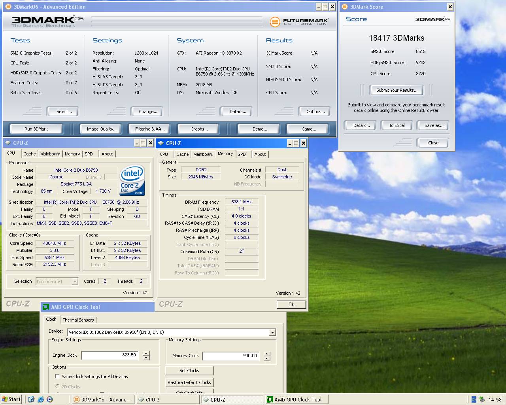506x405 pixels.
Task: Launch Windows Media Player from the quick launch
Action: click(49, 399)
